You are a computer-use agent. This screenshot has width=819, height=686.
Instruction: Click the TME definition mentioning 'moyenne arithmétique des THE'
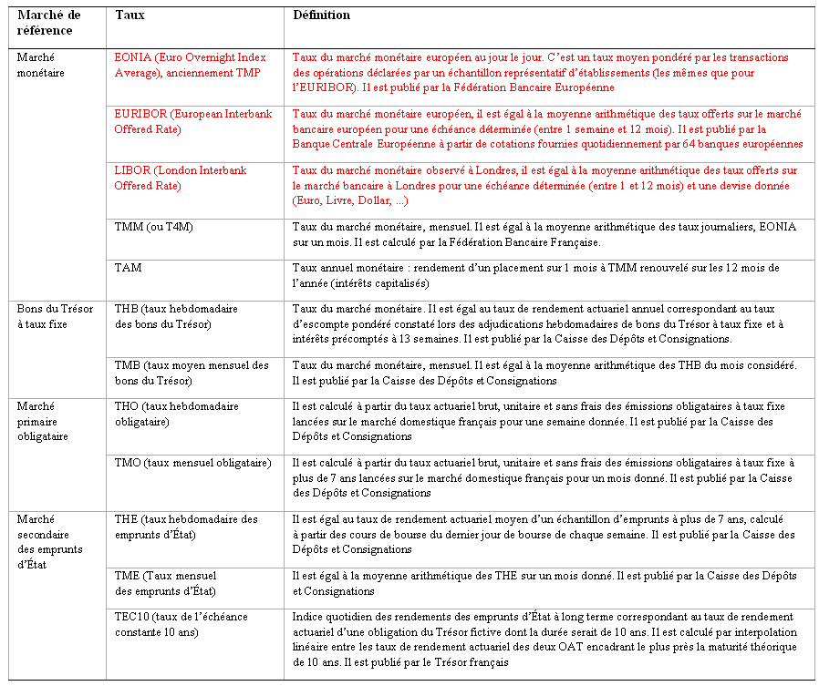544,583
